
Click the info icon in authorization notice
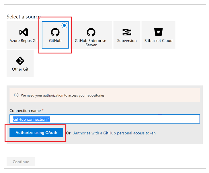click(x=16, y=95)
